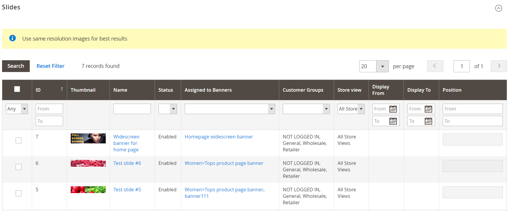Click the Position field for Test slide #5
509x211 pixels.
472,192
